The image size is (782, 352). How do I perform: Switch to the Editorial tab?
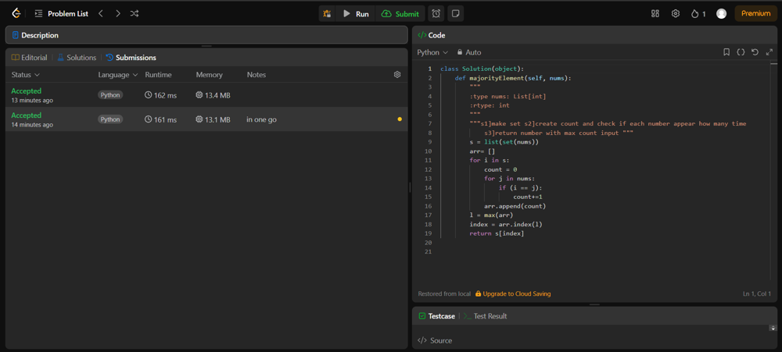[29, 58]
